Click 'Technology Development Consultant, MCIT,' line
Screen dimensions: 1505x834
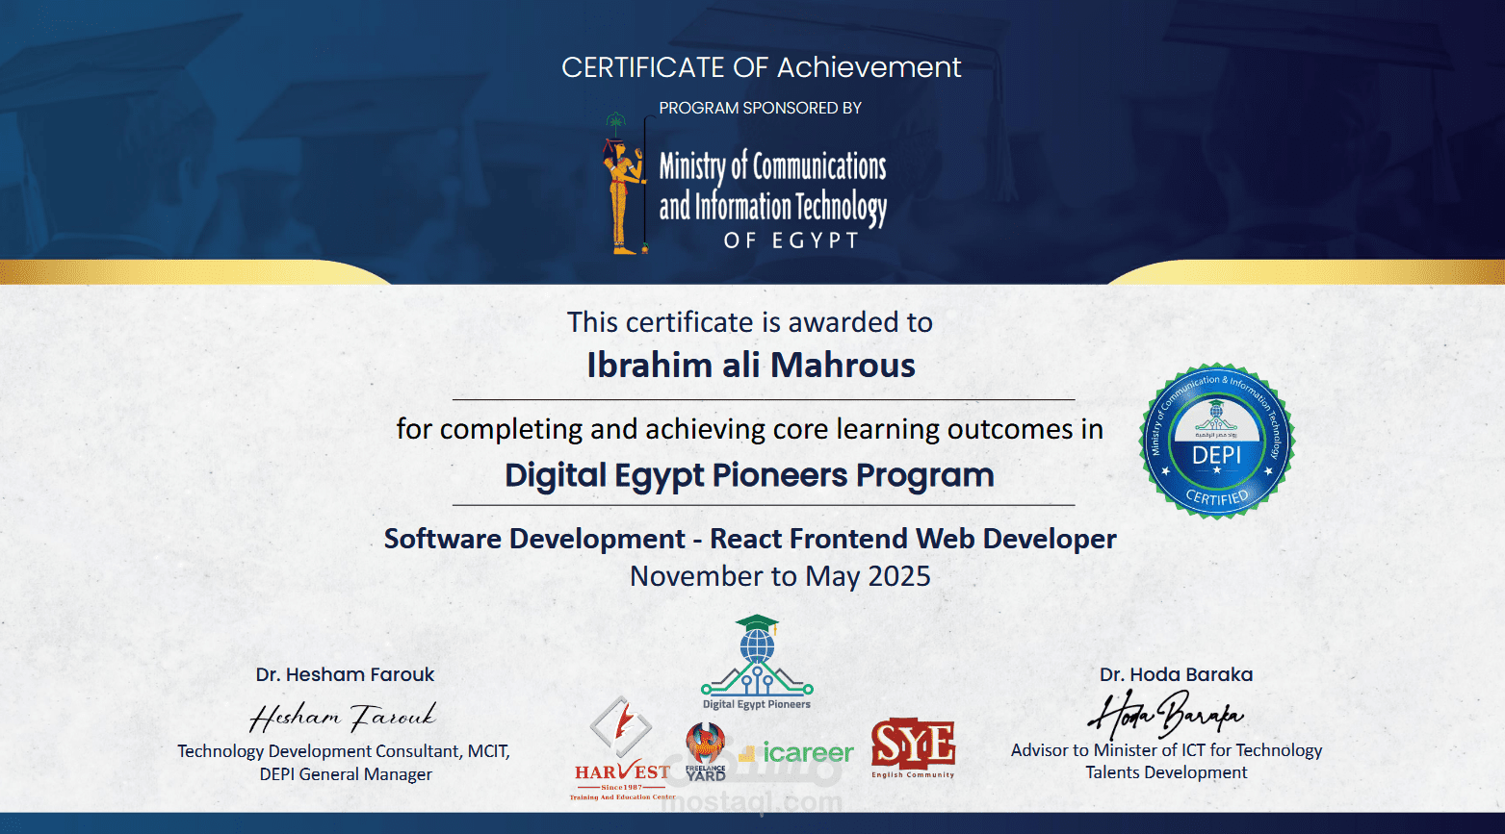(344, 751)
